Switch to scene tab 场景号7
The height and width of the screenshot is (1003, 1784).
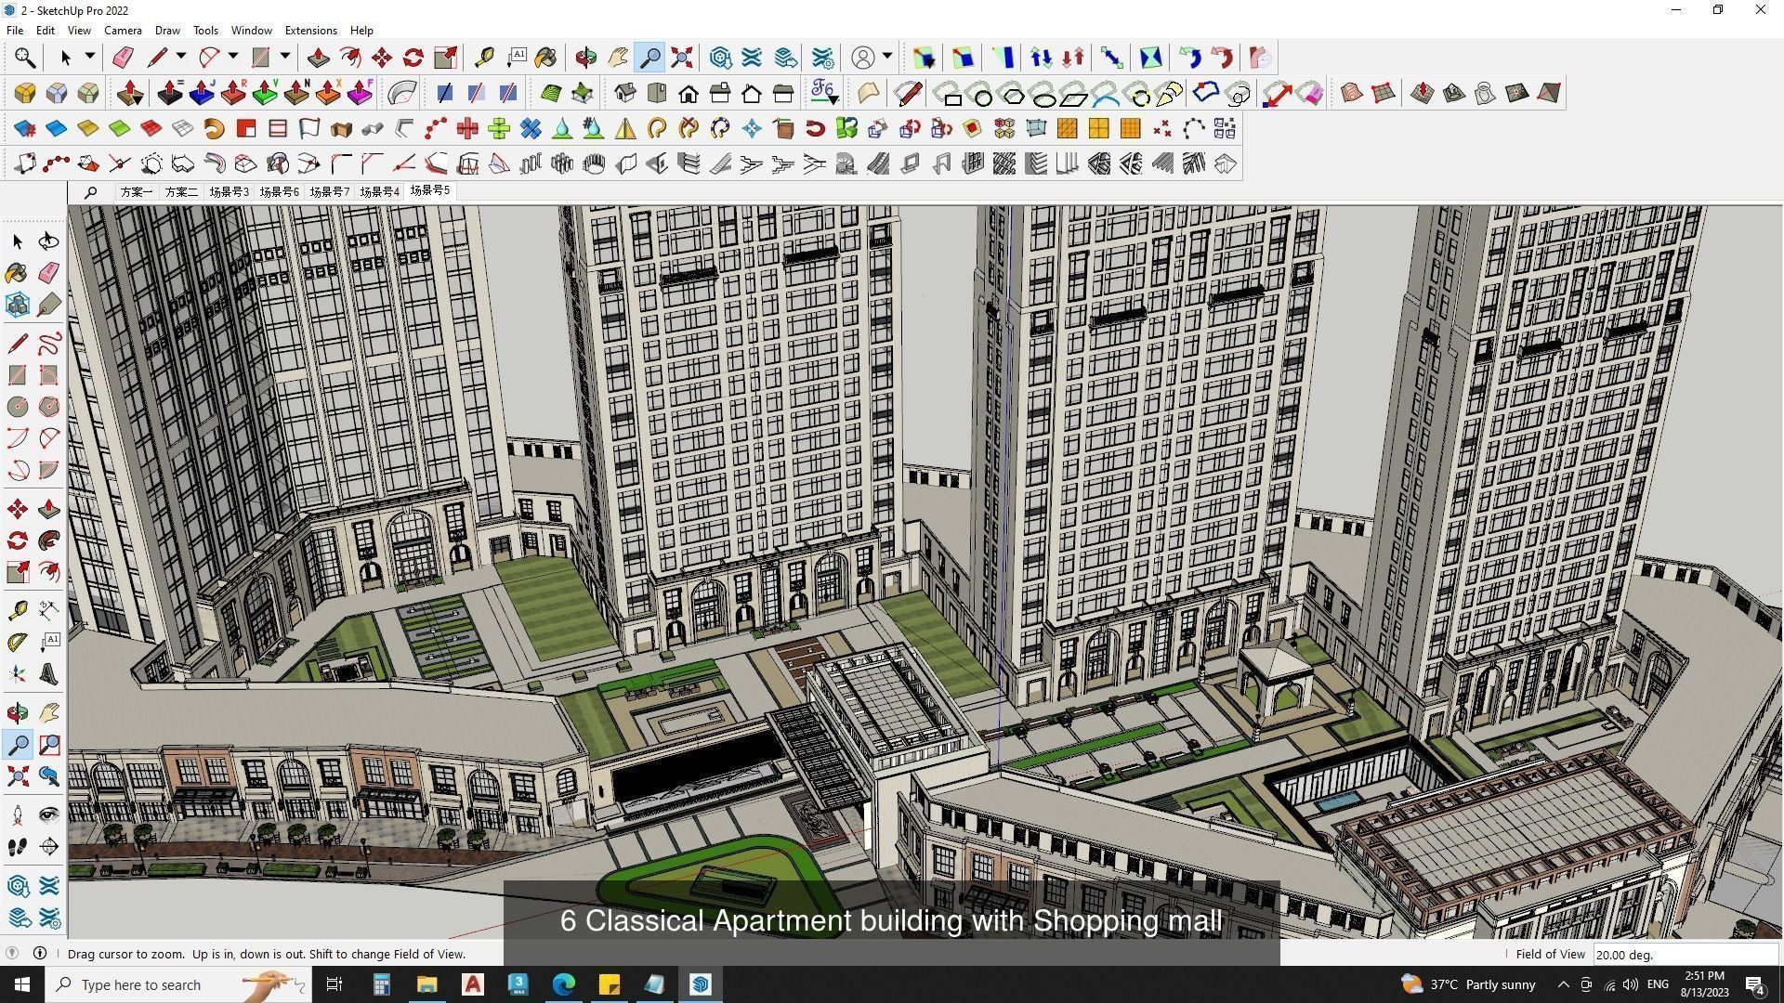coord(329,191)
